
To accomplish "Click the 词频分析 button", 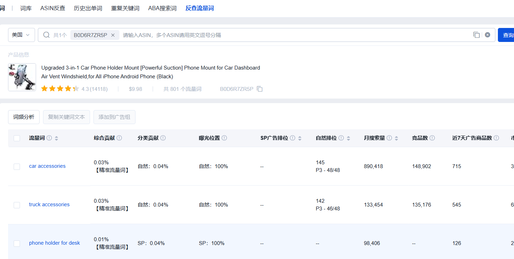I will pos(24,117).
